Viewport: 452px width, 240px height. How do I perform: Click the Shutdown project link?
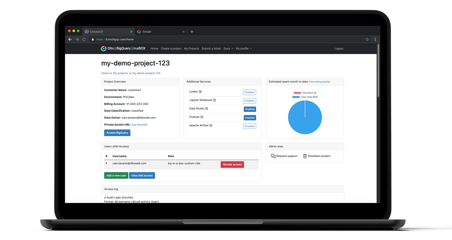tap(316, 156)
